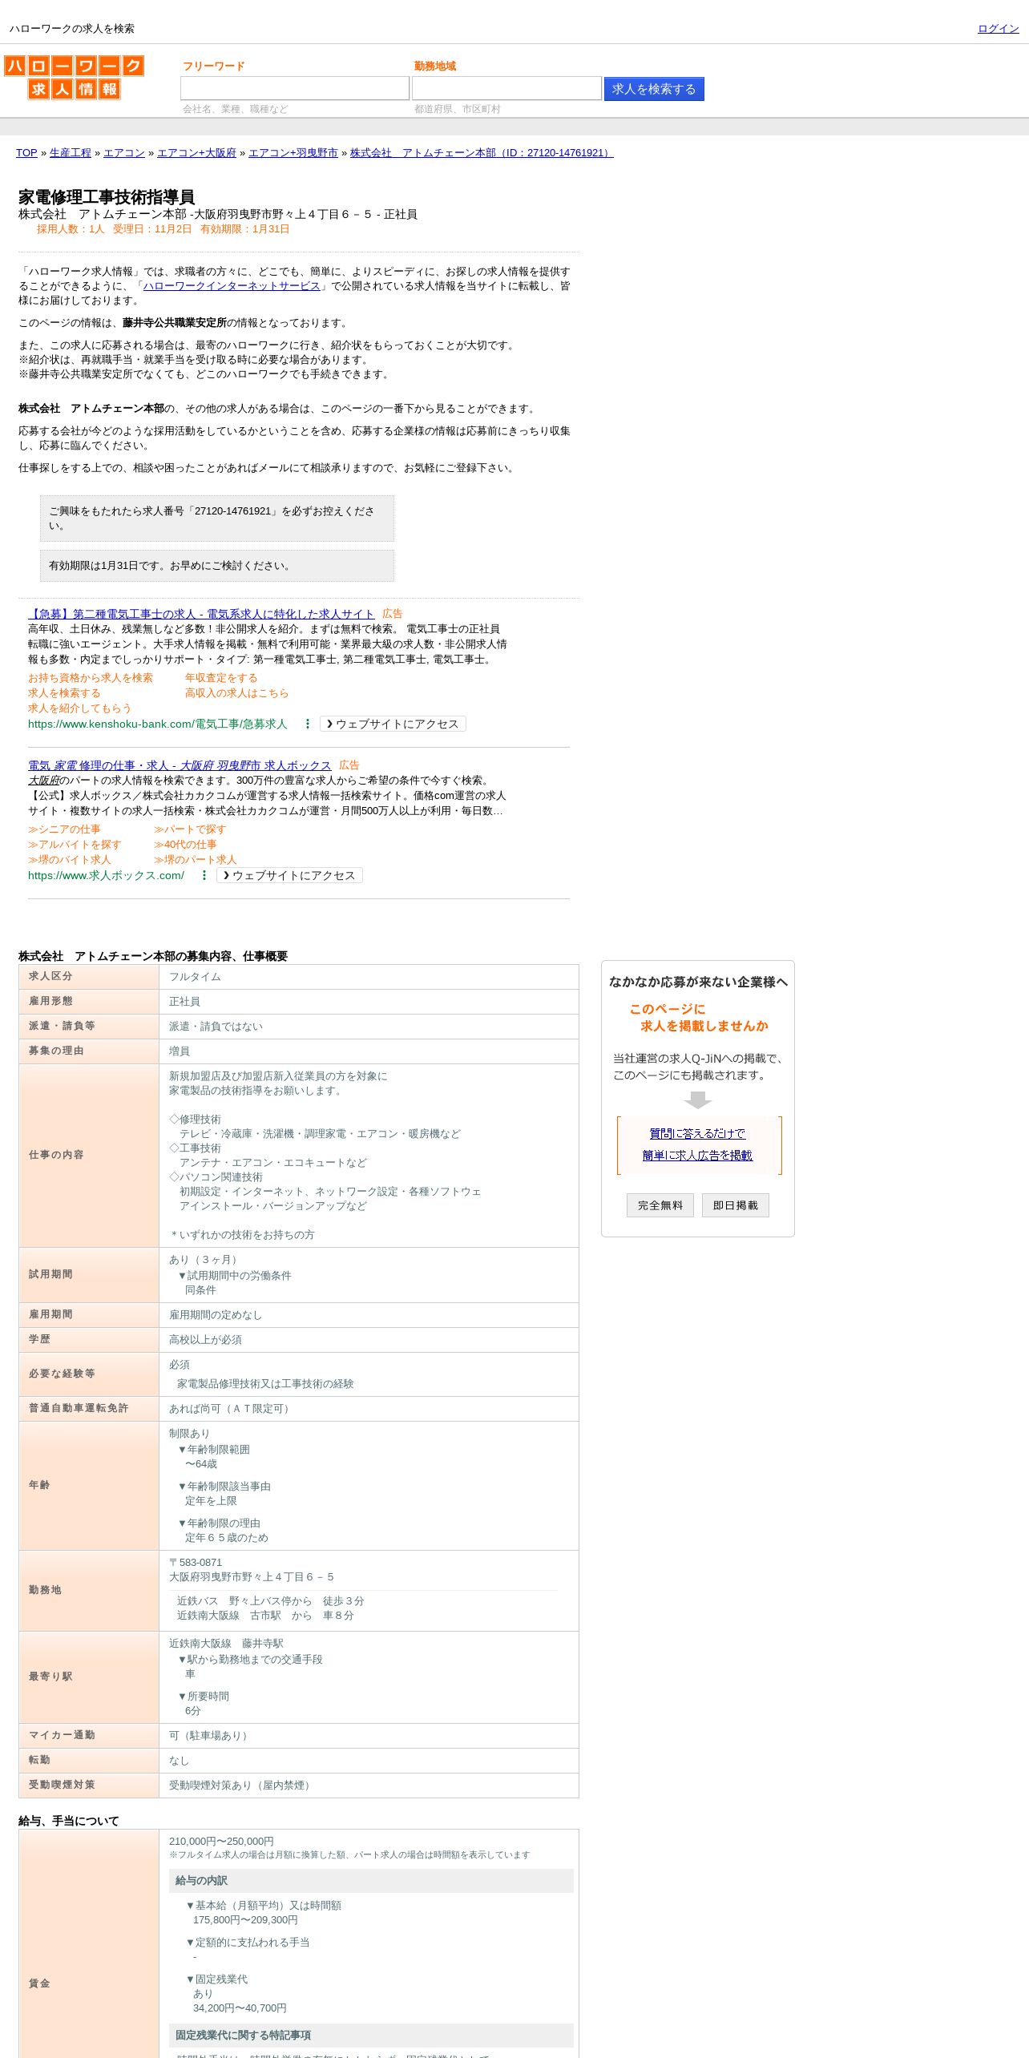Click ≫パートで探す ad sublink
1029x2058 pixels.
point(190,829)
